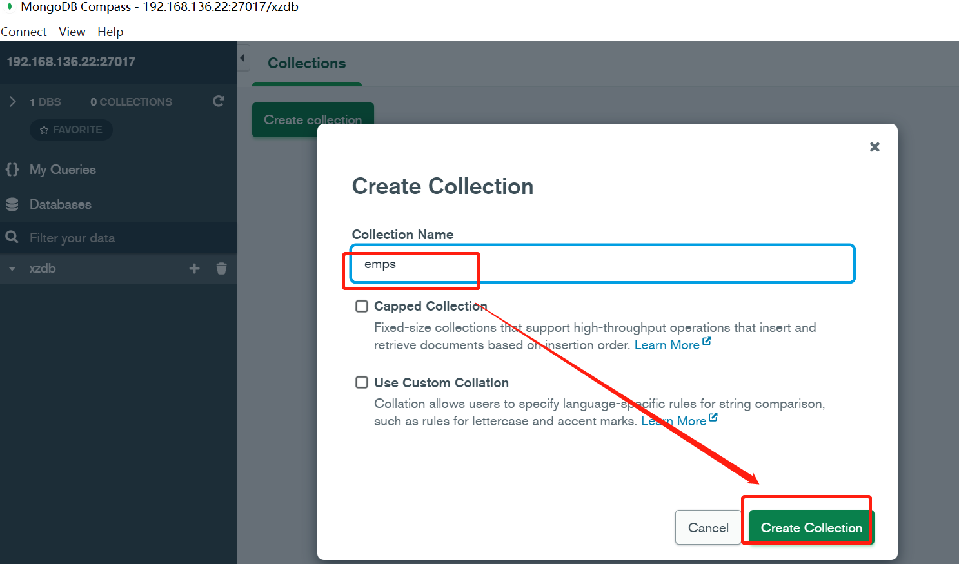
Task: Collapse the sidebar with the arrow toggle
Action: [243, 58]
